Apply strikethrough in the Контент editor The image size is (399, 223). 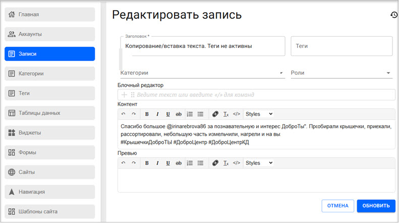pos(179,114)
